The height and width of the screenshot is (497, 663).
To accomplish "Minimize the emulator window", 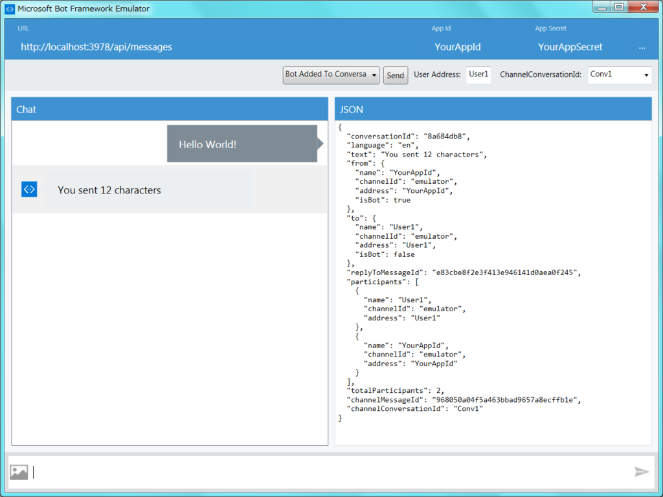I will tap(603, 7).
